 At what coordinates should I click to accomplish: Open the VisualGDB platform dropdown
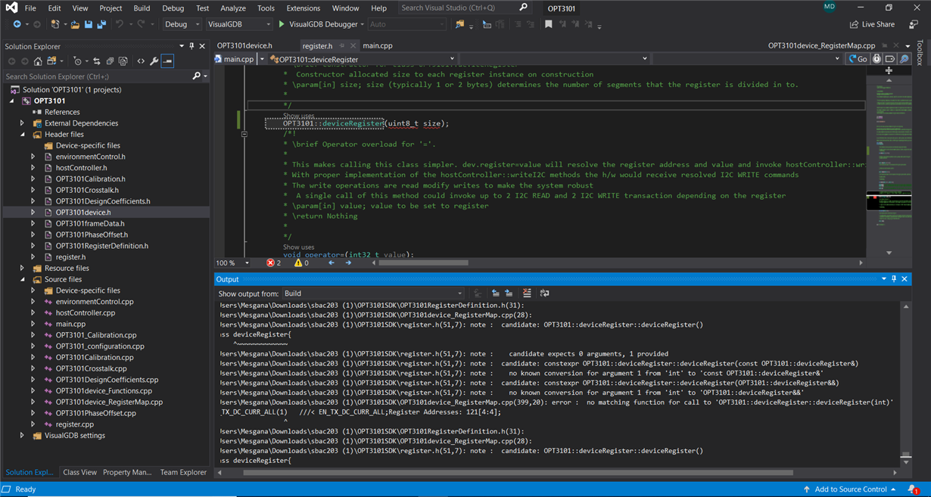point(238,24)
